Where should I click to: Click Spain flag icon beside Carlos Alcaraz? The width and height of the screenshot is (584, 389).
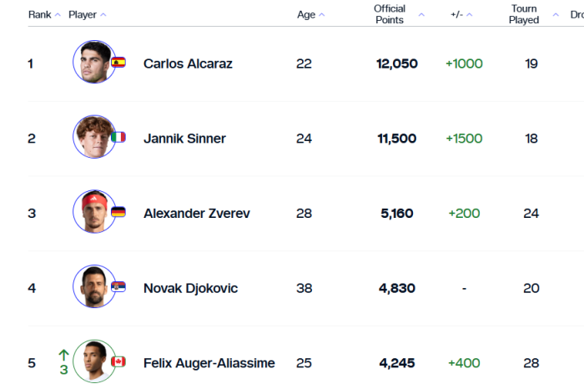tap(118, 63)
